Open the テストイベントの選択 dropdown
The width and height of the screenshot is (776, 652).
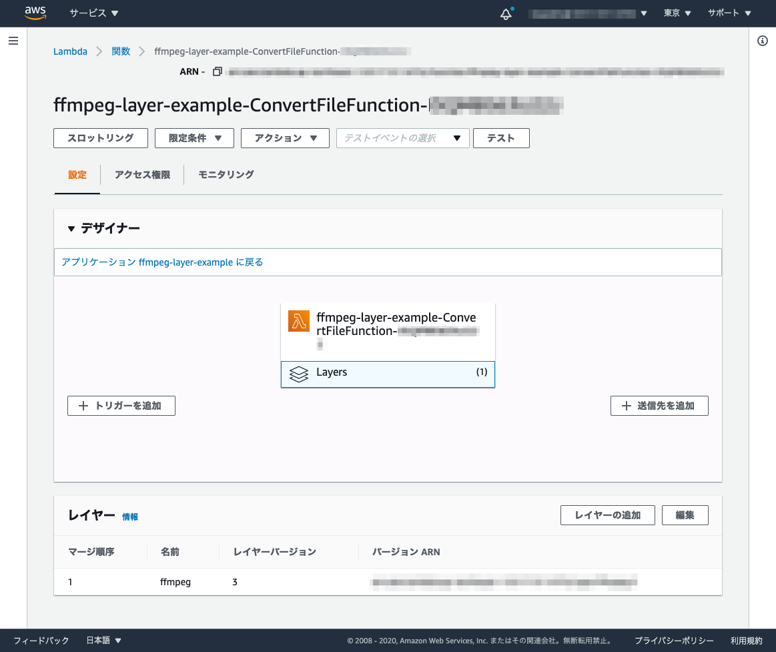pyautogui.click(x=402, y=138)
